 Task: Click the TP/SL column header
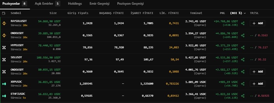(x=254, y=13)
